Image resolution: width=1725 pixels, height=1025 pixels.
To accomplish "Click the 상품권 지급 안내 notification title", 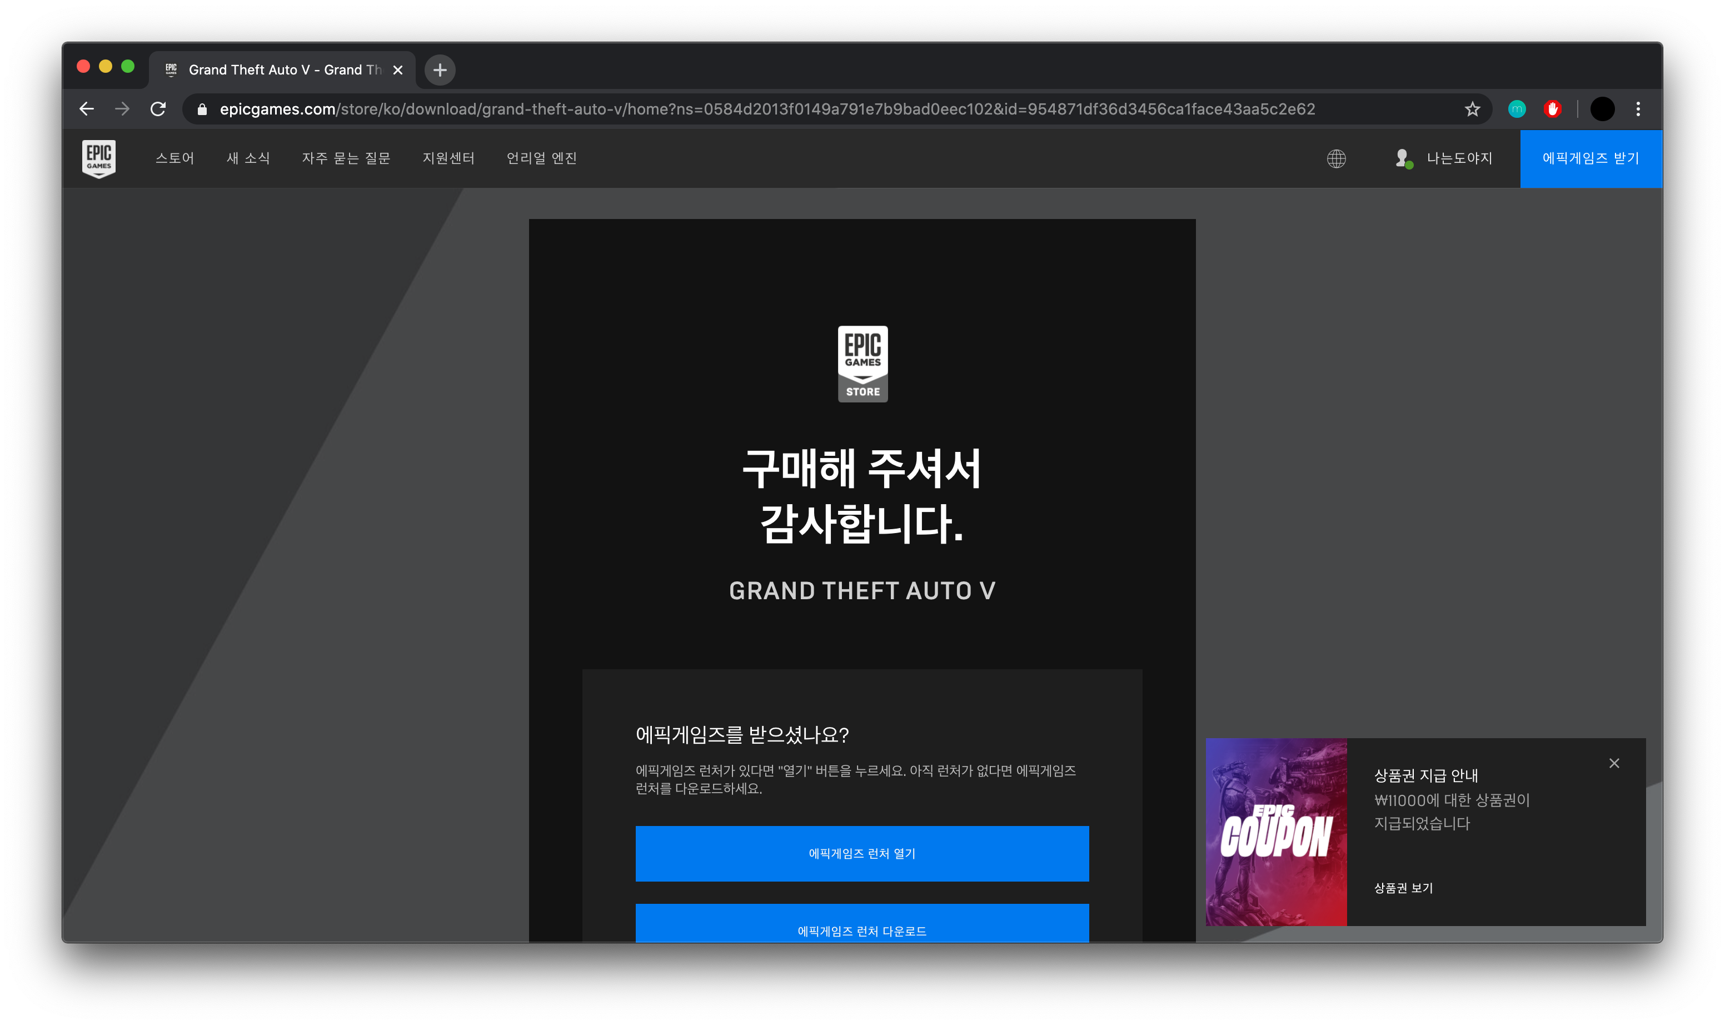I will 1426,775.
